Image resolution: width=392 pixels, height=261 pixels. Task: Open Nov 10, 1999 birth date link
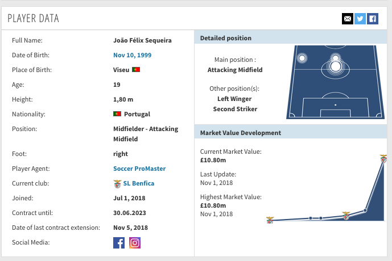click(132, 55)
